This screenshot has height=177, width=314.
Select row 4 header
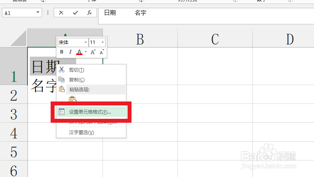click(x=14, y=132)
